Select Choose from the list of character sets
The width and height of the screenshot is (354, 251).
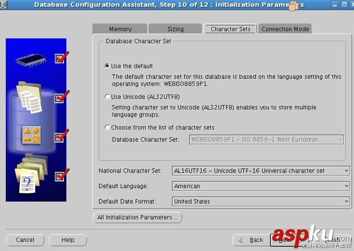[x=107, y=127]
